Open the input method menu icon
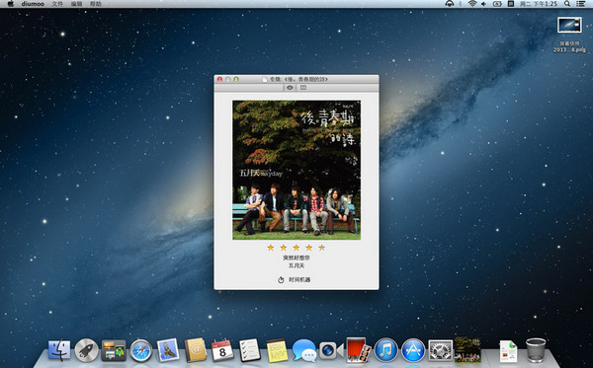The image size is (593, 368). pyautogui.click(x=511, y=4)
